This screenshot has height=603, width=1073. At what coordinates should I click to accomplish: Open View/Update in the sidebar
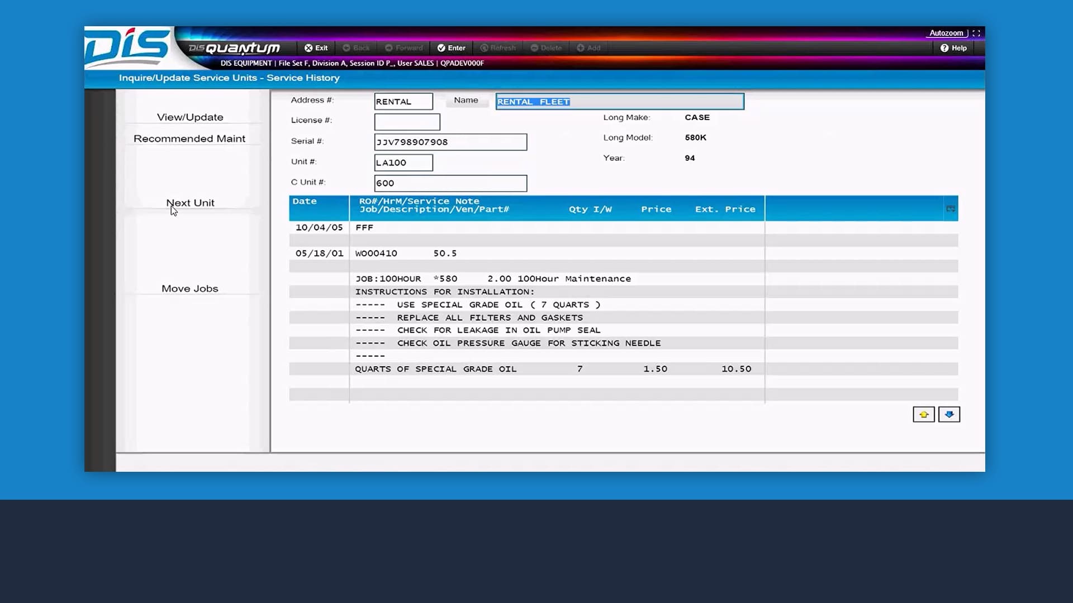pyautogui.click(x=190, y=117)
